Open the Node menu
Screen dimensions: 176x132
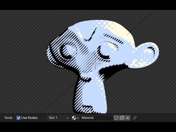8,118
